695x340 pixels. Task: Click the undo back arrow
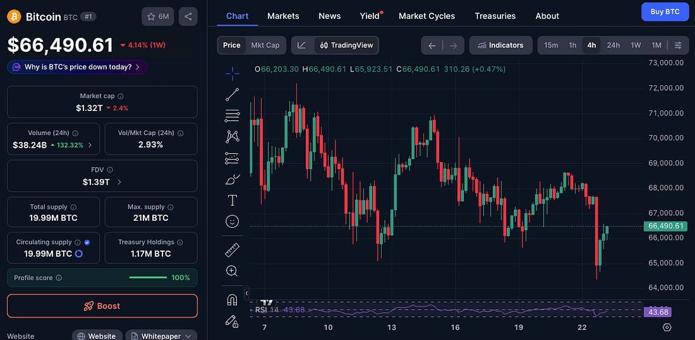(x=432, y=45)
